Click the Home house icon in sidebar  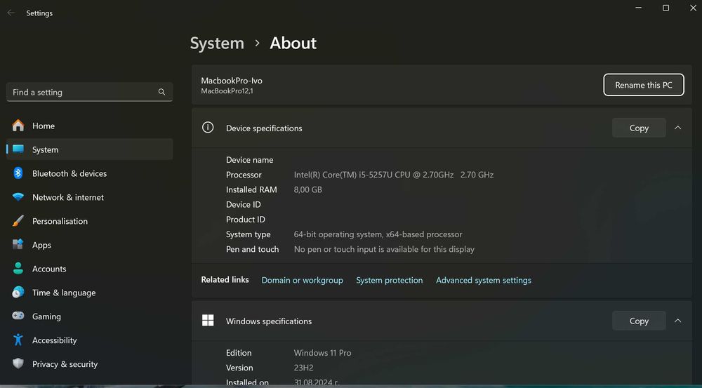18,126
